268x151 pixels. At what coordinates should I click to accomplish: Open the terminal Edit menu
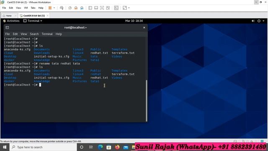[15, 34]
